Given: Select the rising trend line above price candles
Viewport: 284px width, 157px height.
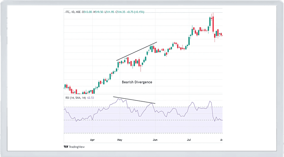Looking at the screenshot, I should pyautogui.click(x=137, y=51).
